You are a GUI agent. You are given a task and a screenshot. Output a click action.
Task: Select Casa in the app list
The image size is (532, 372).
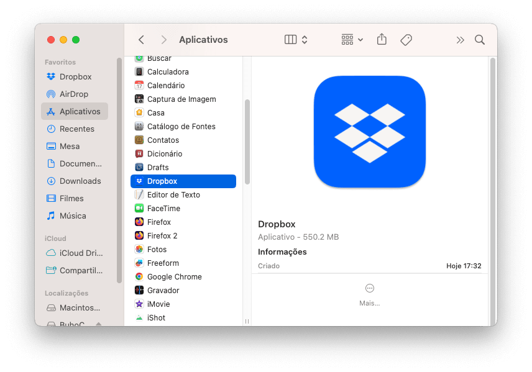(x=183, y=112)
